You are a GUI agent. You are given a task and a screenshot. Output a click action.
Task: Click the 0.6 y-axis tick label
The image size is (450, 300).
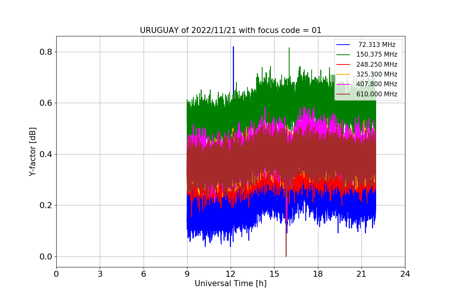click(46, 103)
